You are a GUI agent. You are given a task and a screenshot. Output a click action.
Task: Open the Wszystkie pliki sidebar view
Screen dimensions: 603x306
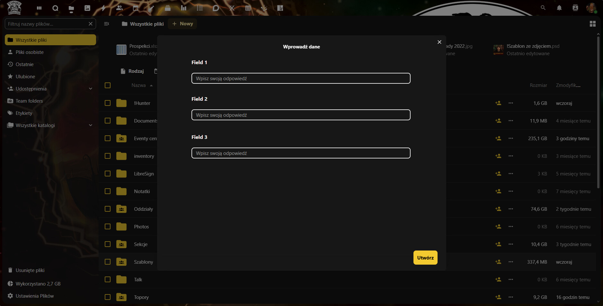click(50, 40)
